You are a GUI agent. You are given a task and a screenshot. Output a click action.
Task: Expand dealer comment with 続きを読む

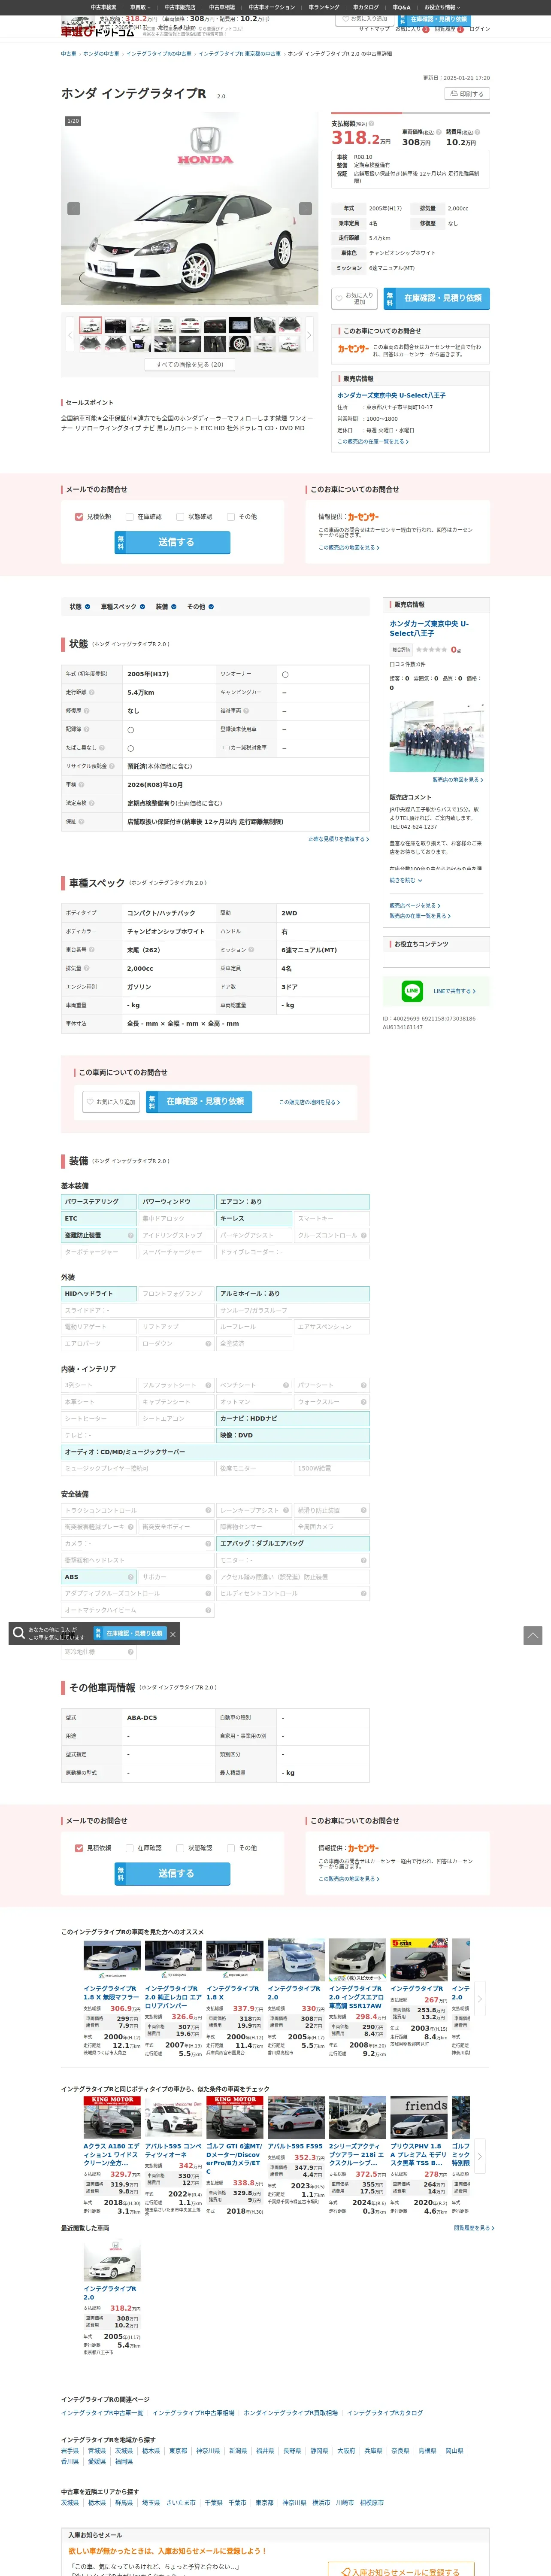click(406, 880)
